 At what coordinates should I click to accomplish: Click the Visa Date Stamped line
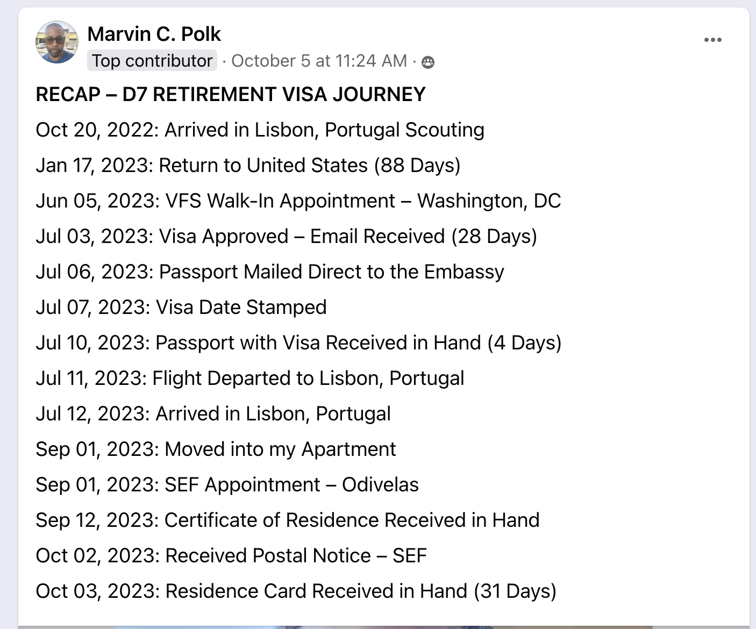point(181,308)
